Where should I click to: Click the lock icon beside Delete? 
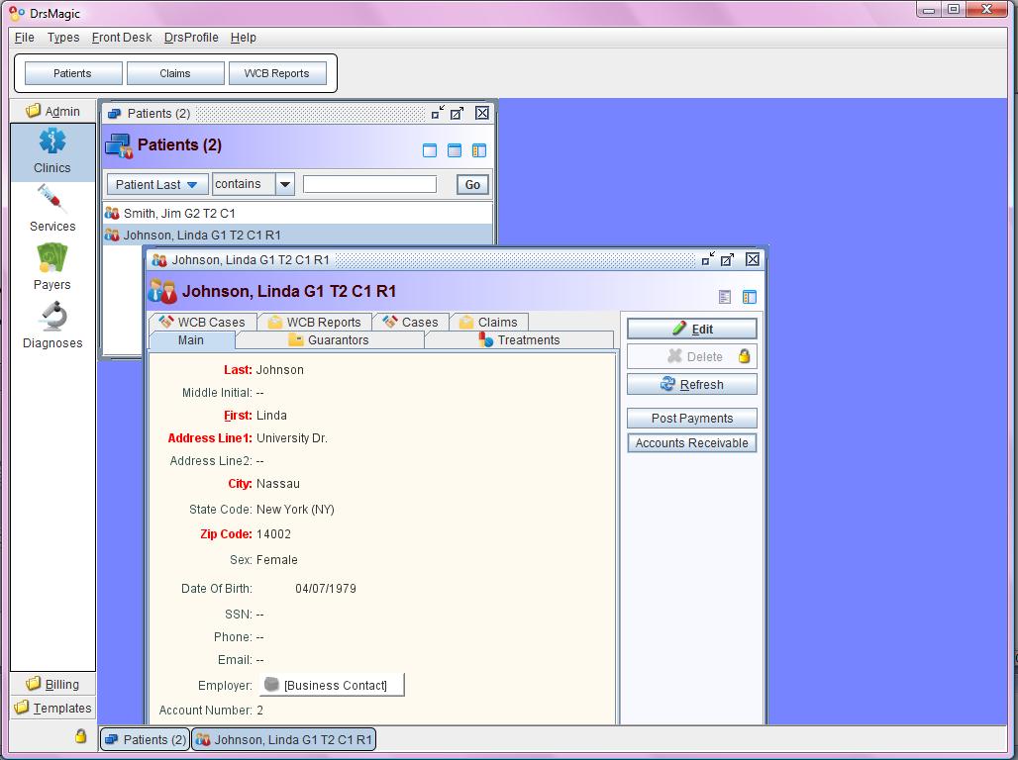tap(745, 356)
